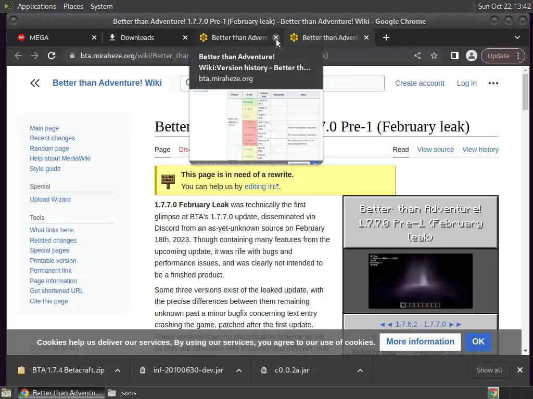The width and height of the screenshot is (533, 399).
Task: Open Help about MediaWiki link
Action: [60, 158]
